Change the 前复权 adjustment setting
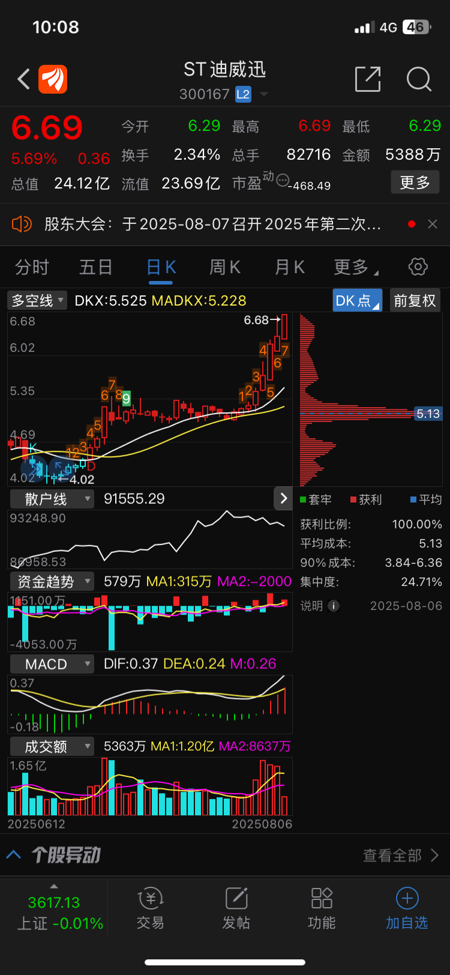This screenshot has width=450, height=975. point(415,300)
